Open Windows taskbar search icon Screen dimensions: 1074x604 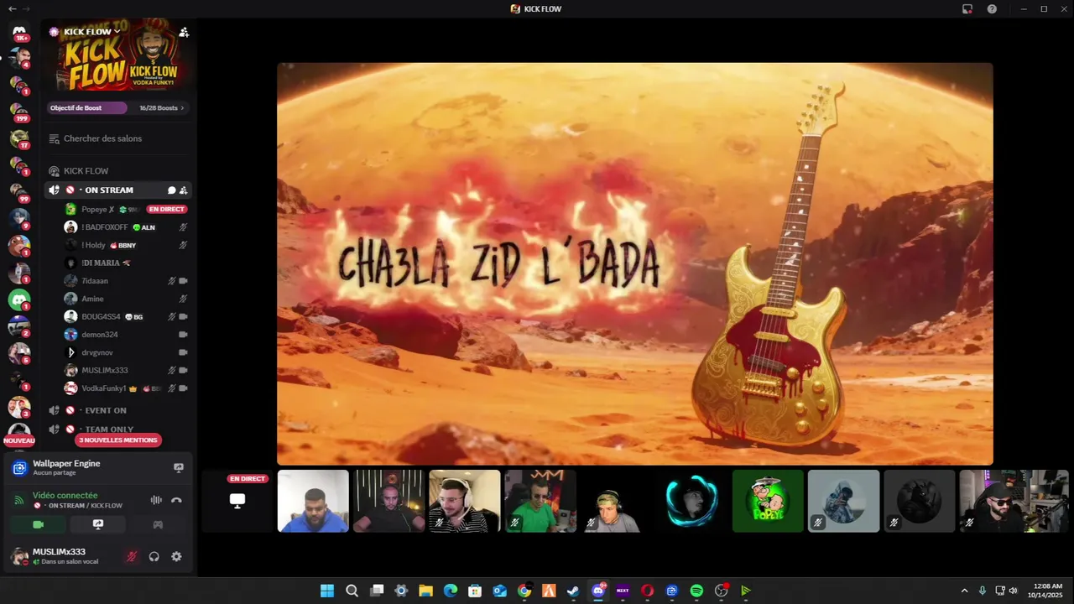point(352,591)
